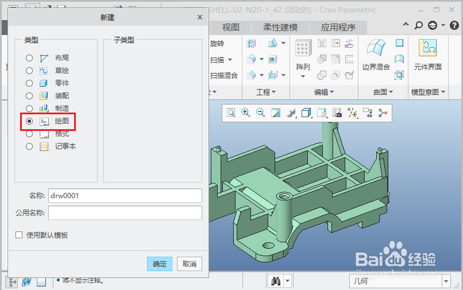Select the 草绘 type radio button

(x=29, y=71)
